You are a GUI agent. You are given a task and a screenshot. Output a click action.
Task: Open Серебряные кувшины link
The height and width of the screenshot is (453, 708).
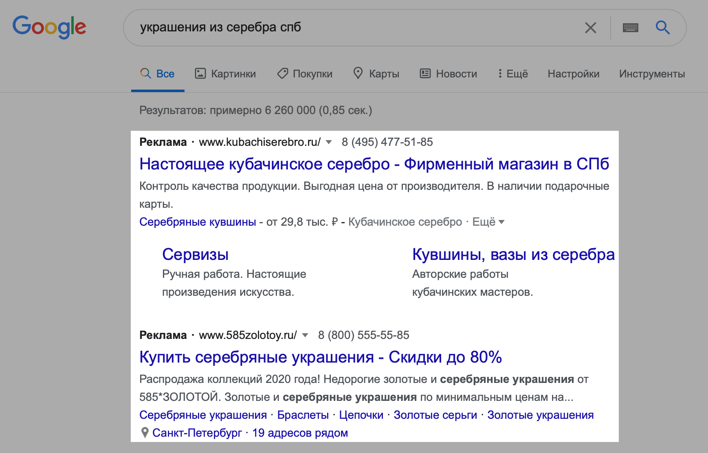click(198, 222)
